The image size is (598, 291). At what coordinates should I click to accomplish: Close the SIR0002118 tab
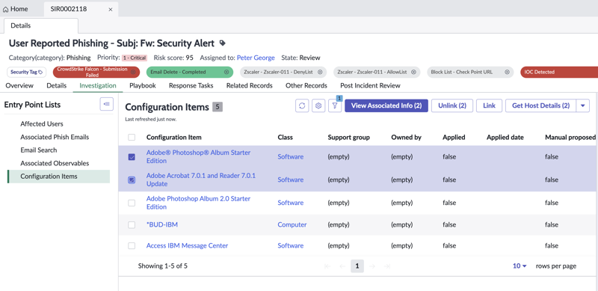111,9
